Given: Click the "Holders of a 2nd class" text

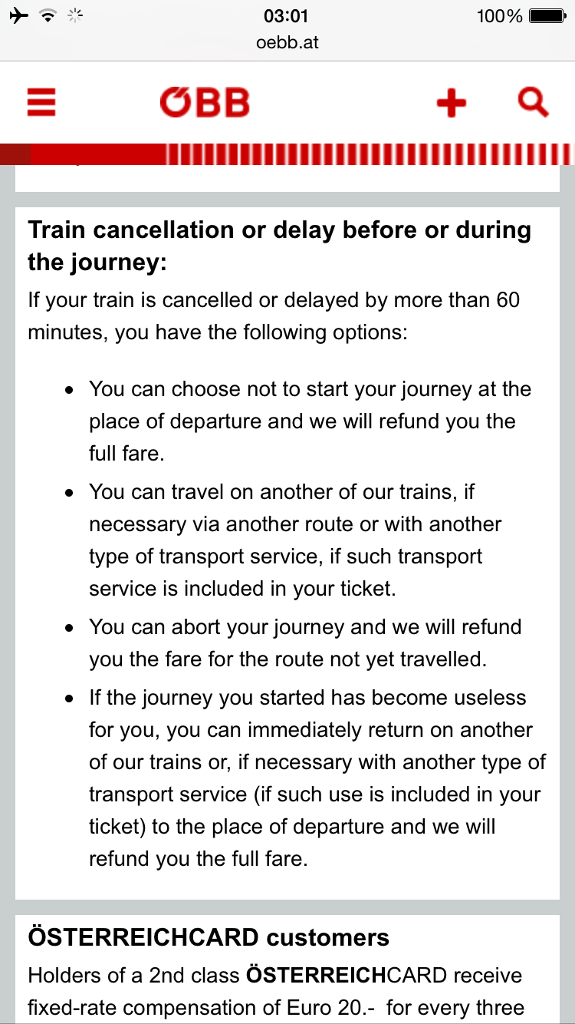Looking at the screenshot, I should point(274,991).
